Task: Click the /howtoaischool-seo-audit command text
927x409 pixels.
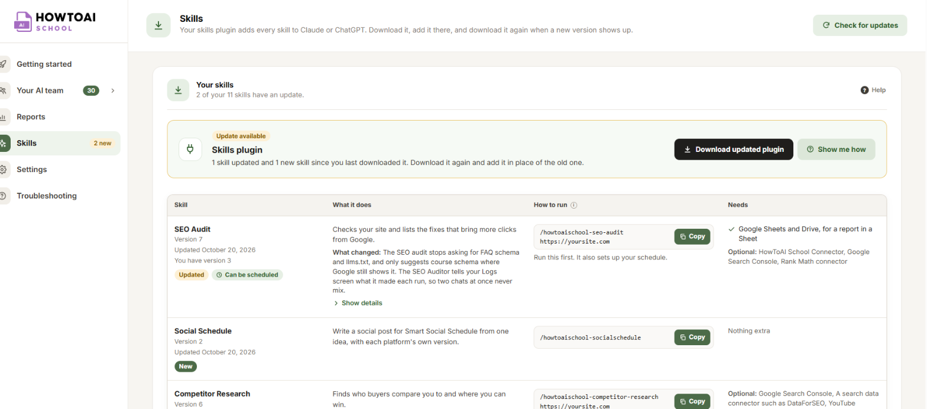Action: (582, 232)
